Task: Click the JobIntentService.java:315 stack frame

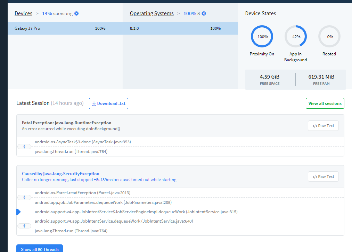Action: point(136,212)
